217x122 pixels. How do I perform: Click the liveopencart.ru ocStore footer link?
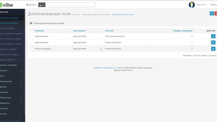[x=108, y=68]
